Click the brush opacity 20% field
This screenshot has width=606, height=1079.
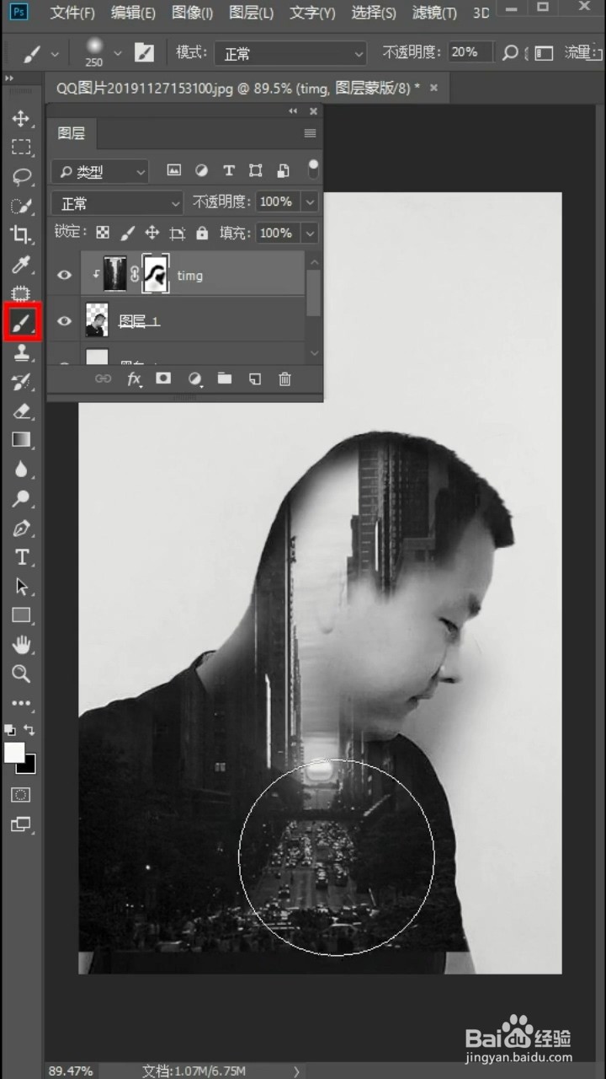pyautogui.click(x=470, y=52)
